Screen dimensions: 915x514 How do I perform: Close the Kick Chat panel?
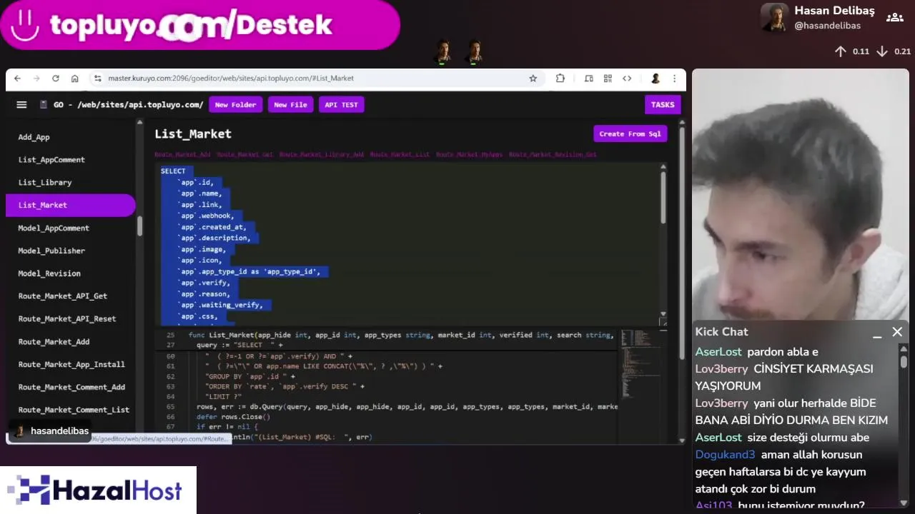(x=897, y=332)
